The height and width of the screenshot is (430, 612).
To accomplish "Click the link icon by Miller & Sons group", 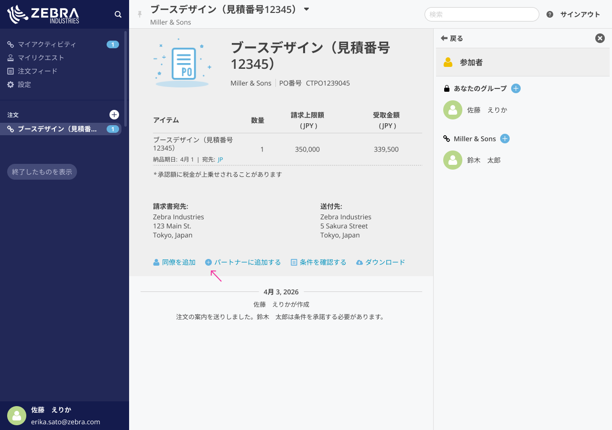I will click(447, 139).
